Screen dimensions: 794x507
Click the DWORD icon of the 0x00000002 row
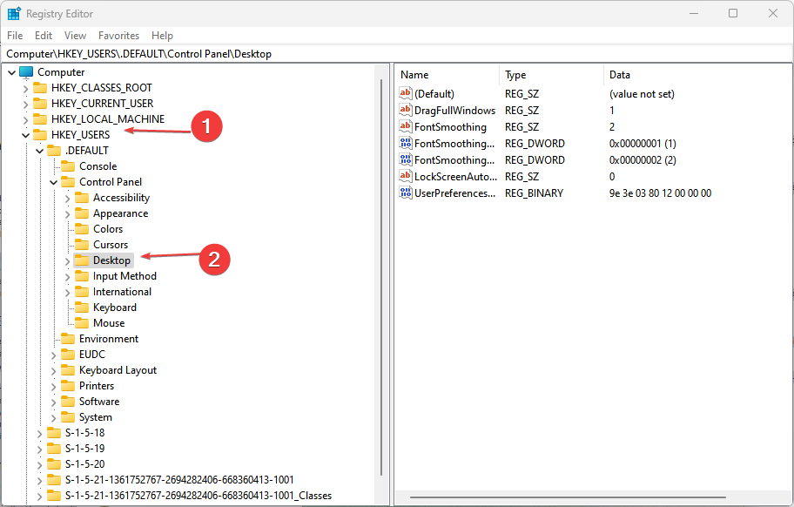click(x=406, y=160)
